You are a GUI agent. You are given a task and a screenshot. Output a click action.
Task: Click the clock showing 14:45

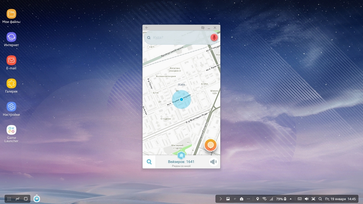(x=352, y=199)
